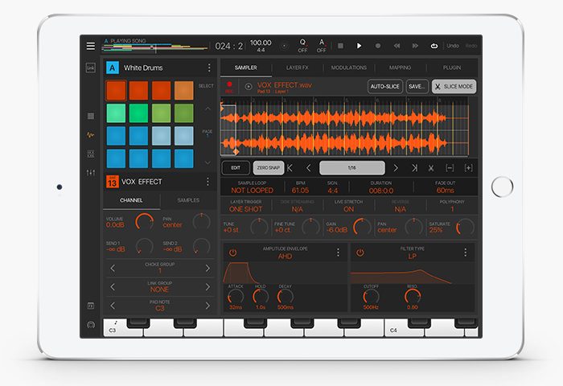Zoom out waveform with [-] icon
This screenshot has width=563, height=386.
450,168
